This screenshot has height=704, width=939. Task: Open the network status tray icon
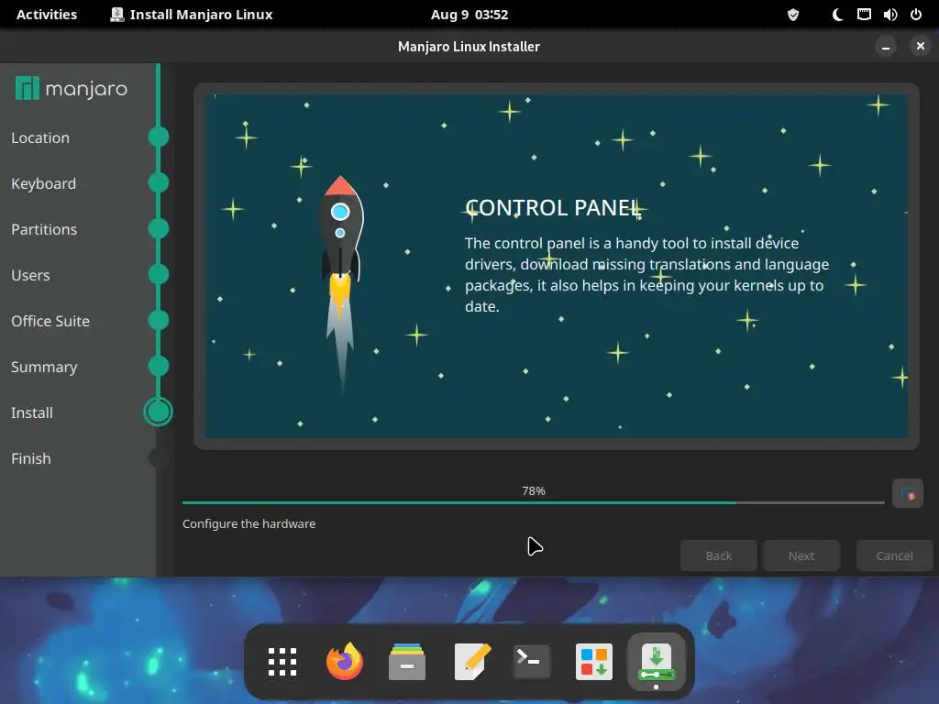(864, 15)
